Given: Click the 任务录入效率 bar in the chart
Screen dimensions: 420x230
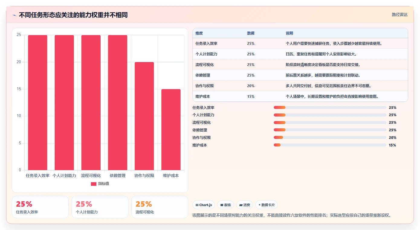Looking at the screenshot, I should [x=38, y=103].
